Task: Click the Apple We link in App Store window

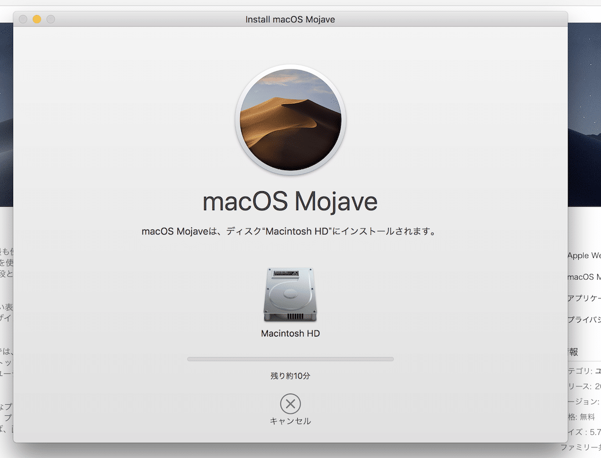Action: point(584,256)
